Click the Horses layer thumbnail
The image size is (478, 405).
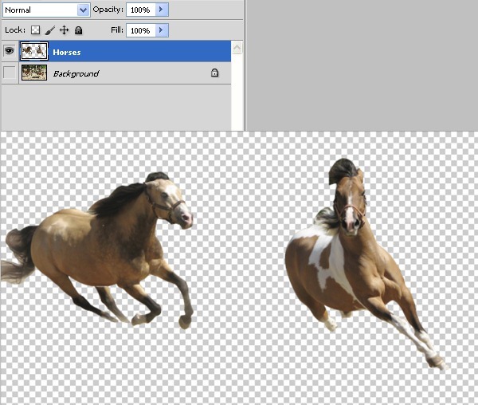[34, 51]
